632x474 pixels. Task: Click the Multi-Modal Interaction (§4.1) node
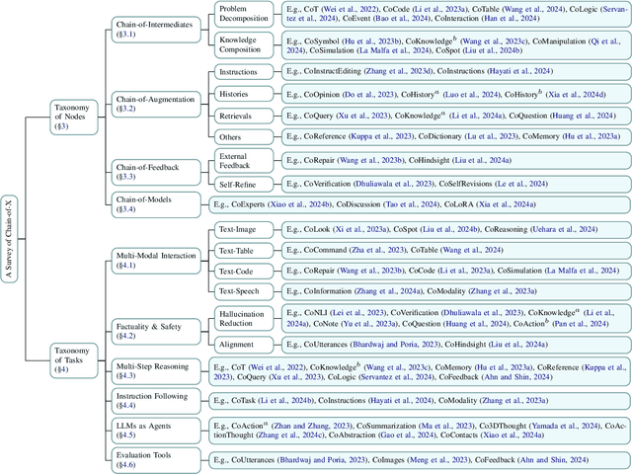pyautogui.click(x=155, y=259)
